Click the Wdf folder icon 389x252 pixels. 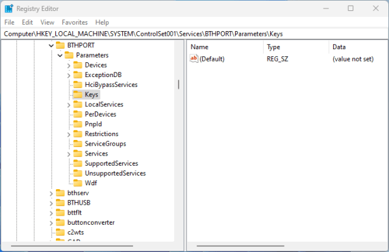click(78, 183)
